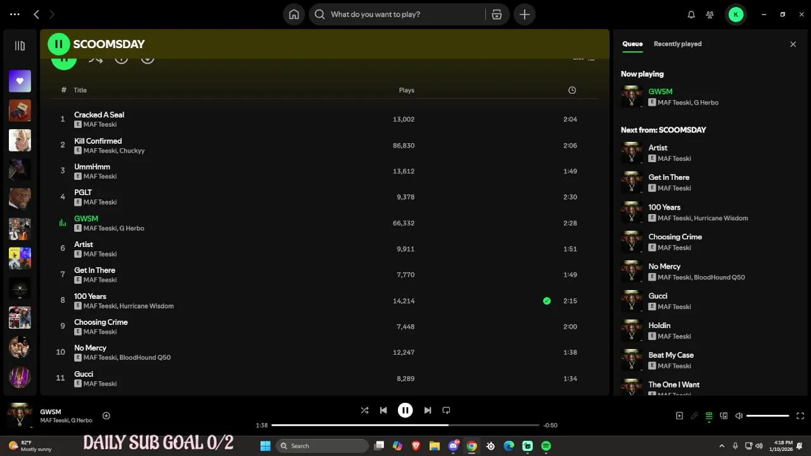This screenshot has height=456, width=811.
Task: Switch to Recently played tab
Action: coord(677,44)
